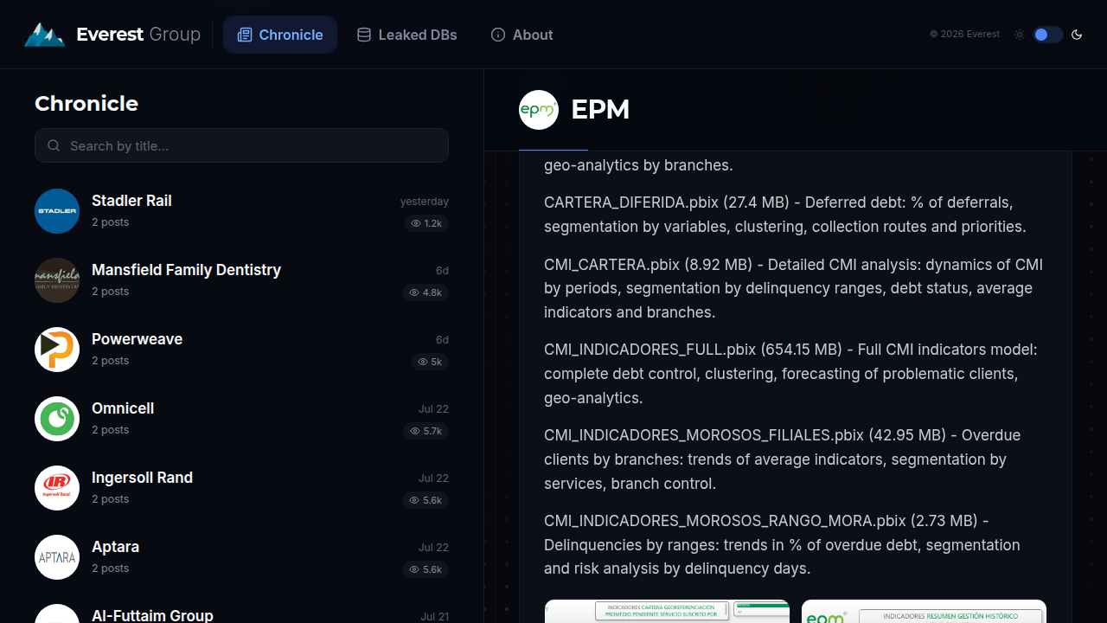
Task: Click the Ingersoll Rand logo avatar
Action: pyautogui.click(x=57, y=488)
